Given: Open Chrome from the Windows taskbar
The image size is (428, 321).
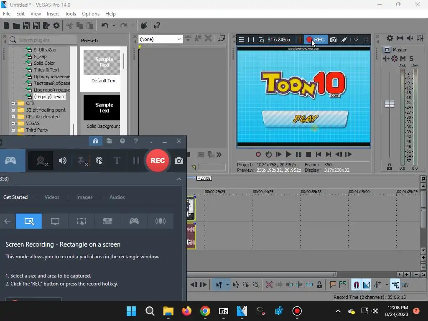Looking at the screenshot, I should click(x=205, y=311).
